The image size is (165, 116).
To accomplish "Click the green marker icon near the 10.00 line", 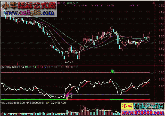I will (x=112, y=71).
